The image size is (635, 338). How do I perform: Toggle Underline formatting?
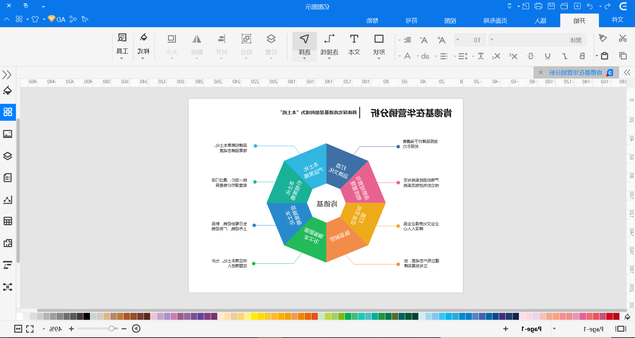[548, 56]
